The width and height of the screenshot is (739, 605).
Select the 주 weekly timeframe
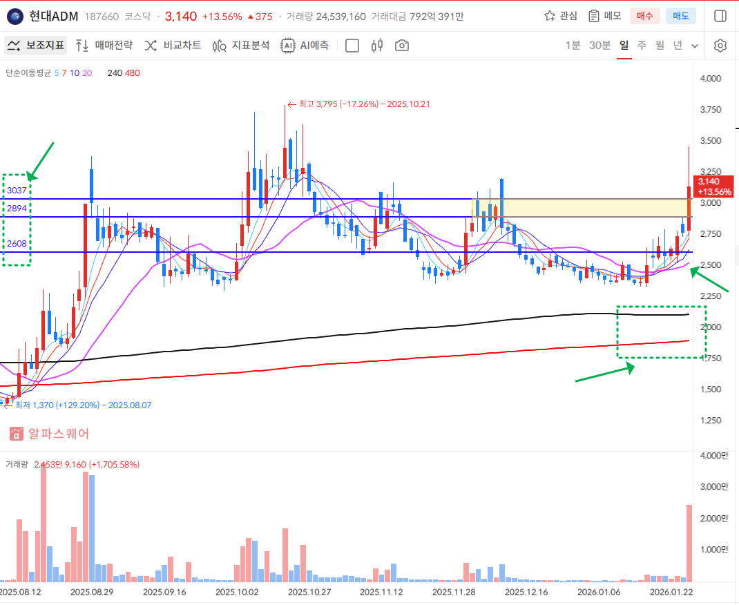pos(642,46)
